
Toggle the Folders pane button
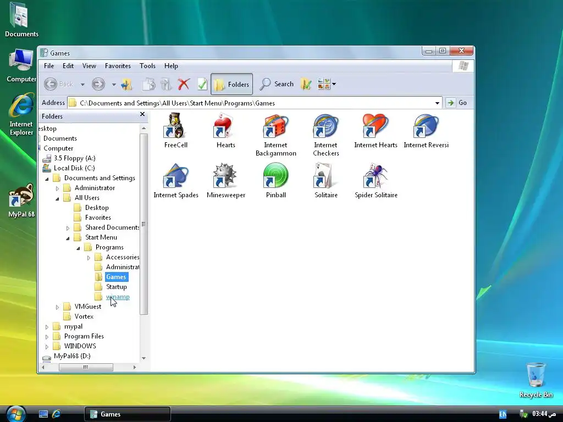231,84
